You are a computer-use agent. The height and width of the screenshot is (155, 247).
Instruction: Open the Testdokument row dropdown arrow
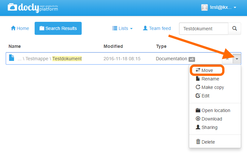click(237, 59)
